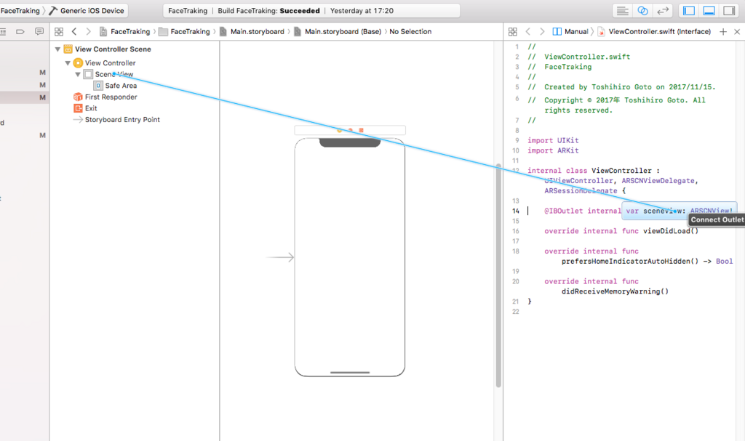Select Exit in document outline

pyautogui.click(x=91, y=108)
